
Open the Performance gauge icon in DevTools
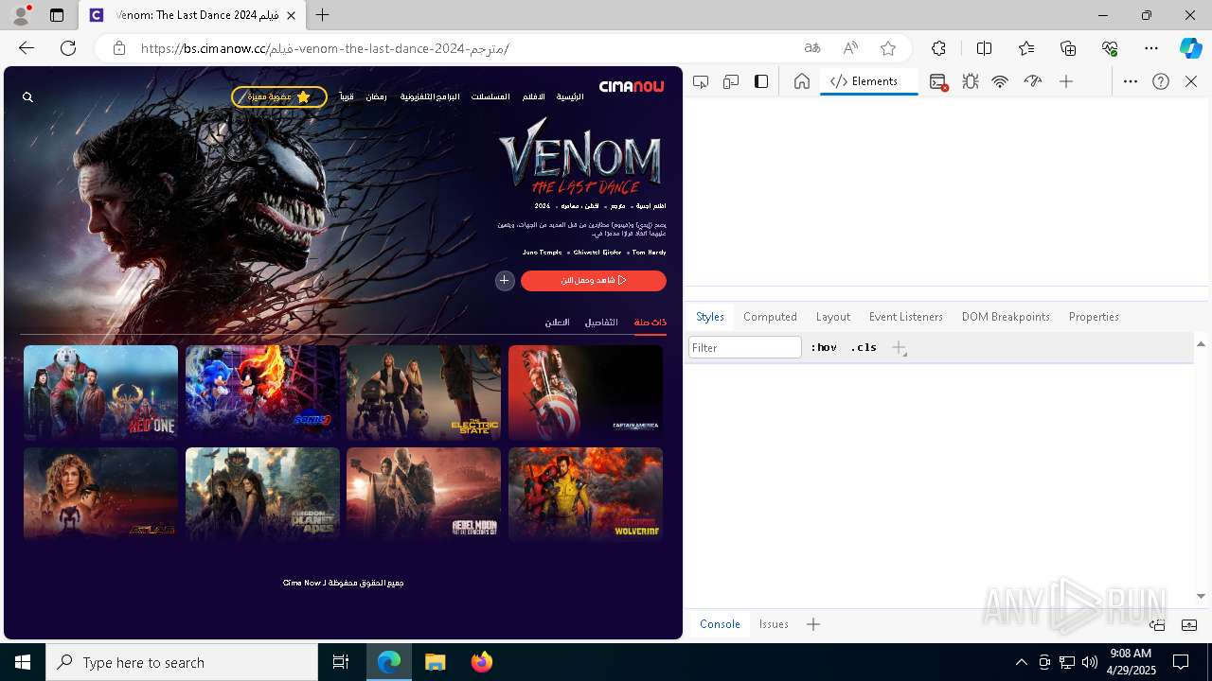(1033, 81)
